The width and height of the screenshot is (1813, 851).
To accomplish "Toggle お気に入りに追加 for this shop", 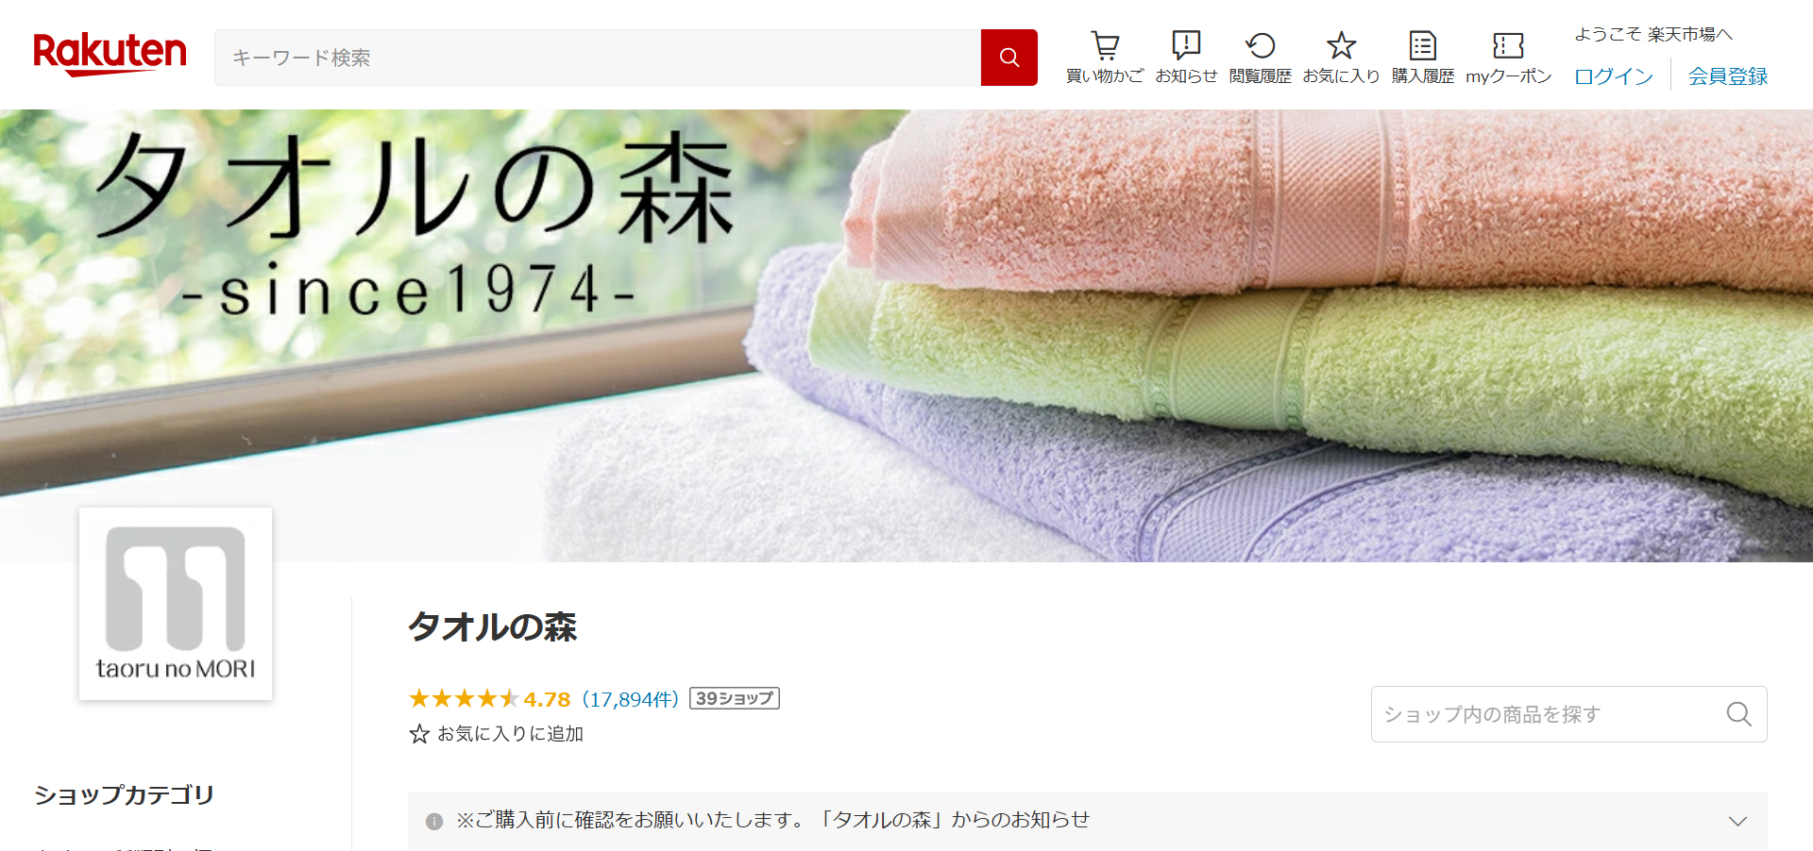I will tap(510, 734).
